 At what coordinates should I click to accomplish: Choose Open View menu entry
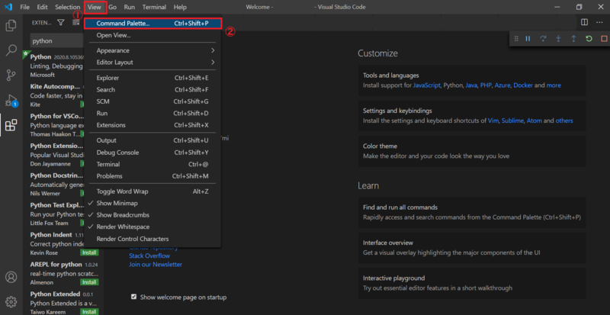pos(152,35)
